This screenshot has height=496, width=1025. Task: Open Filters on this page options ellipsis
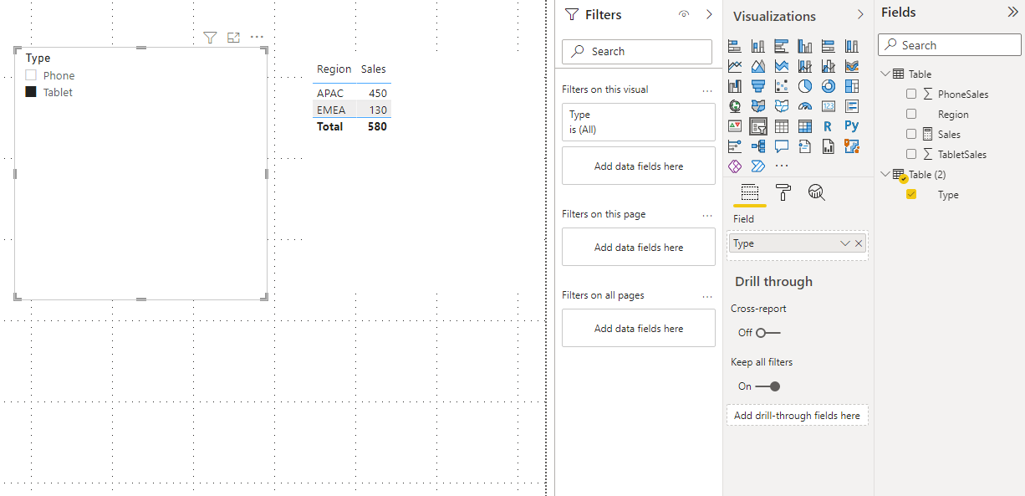[707, 214]
